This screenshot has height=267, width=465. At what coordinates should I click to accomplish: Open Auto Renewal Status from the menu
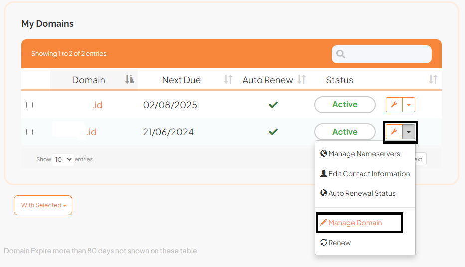click(x=362, y=193)
